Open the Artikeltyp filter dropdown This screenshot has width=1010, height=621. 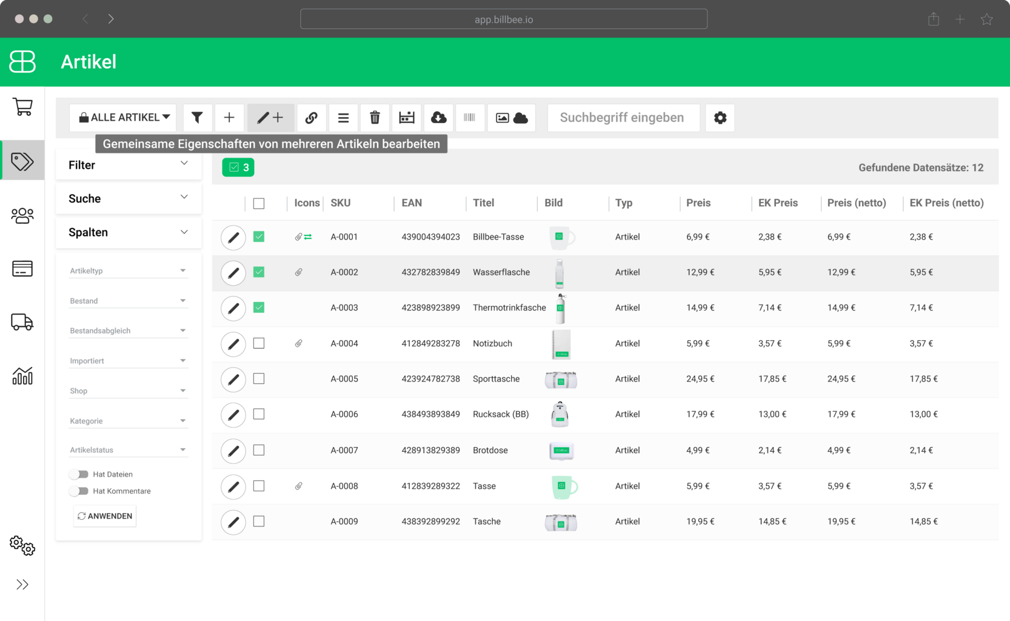click(128, 271)
